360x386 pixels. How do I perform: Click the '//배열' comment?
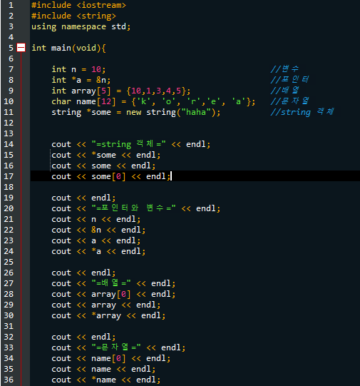click(x=284, y=91)
